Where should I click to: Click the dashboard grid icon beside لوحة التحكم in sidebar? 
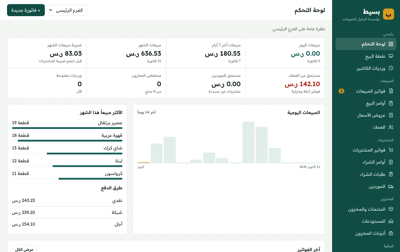click(x=391, y=44)
